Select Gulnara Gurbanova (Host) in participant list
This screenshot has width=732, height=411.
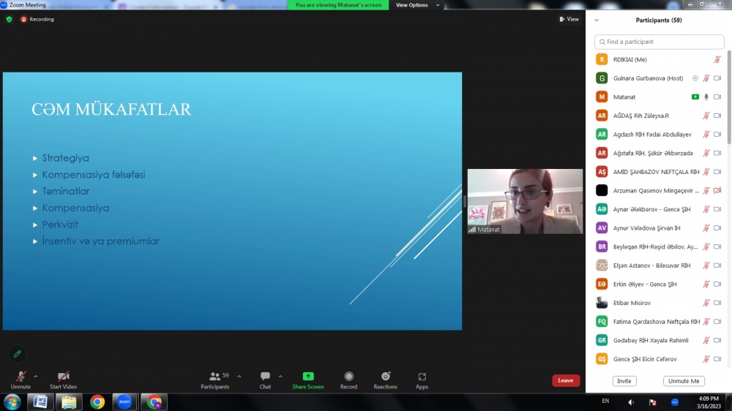tap(648, 78)
